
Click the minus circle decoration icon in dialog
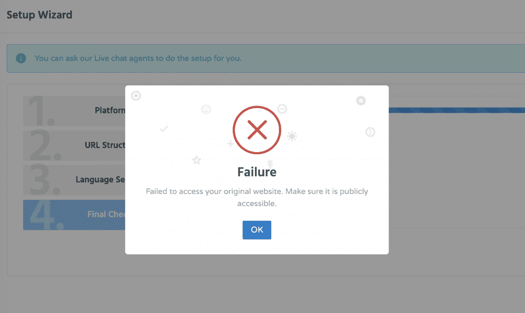pyautogui.click(x=282, y=109)
